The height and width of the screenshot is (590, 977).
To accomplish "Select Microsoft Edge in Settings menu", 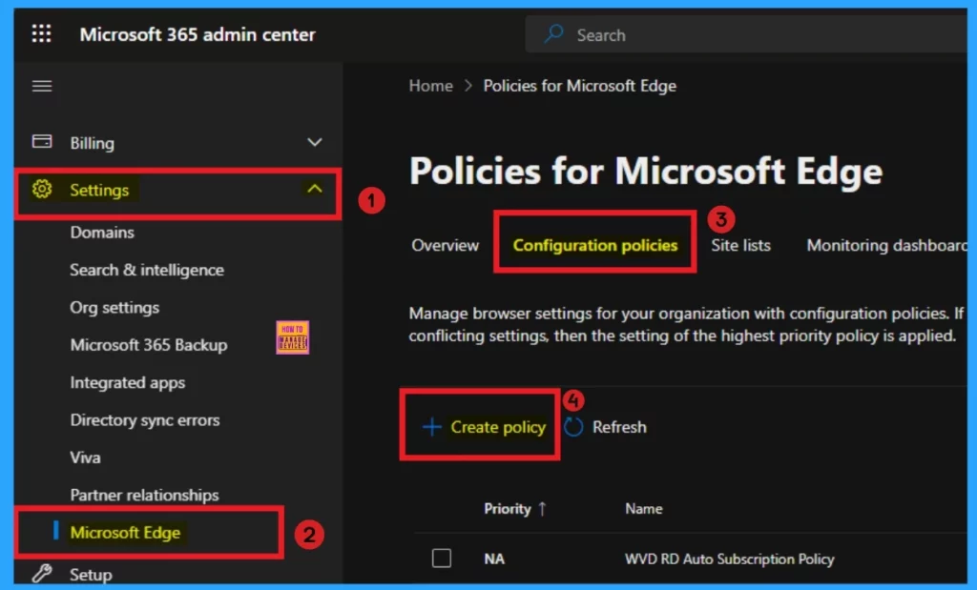I will (125, 532).
